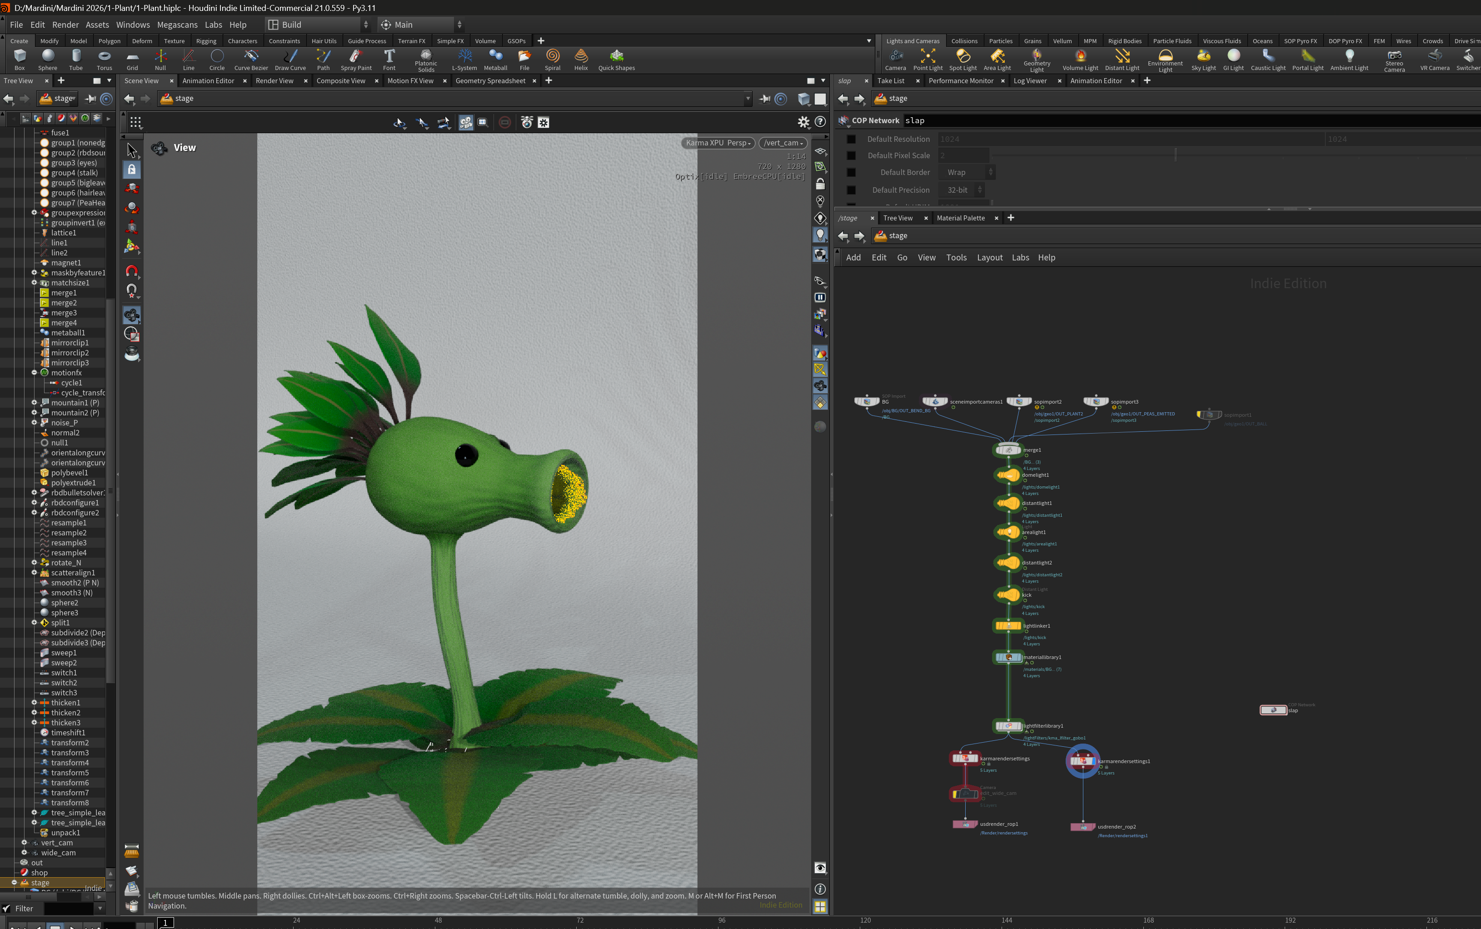The width and height of the screenshot is (1481, 929).
Task: Click the Distant Light shelf tool
Action: [1122, 60]
